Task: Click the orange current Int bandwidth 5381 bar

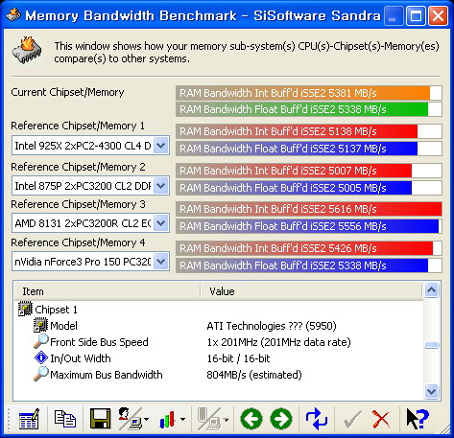Action: (x=309, y=93)
